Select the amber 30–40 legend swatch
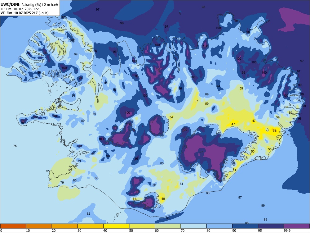The height and width of the screenshot is (233, 310). (91, 226)
